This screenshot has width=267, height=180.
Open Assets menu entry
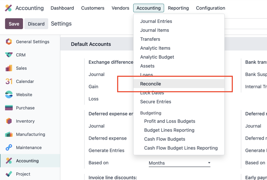pyautogui.click(x=179, y=66)
